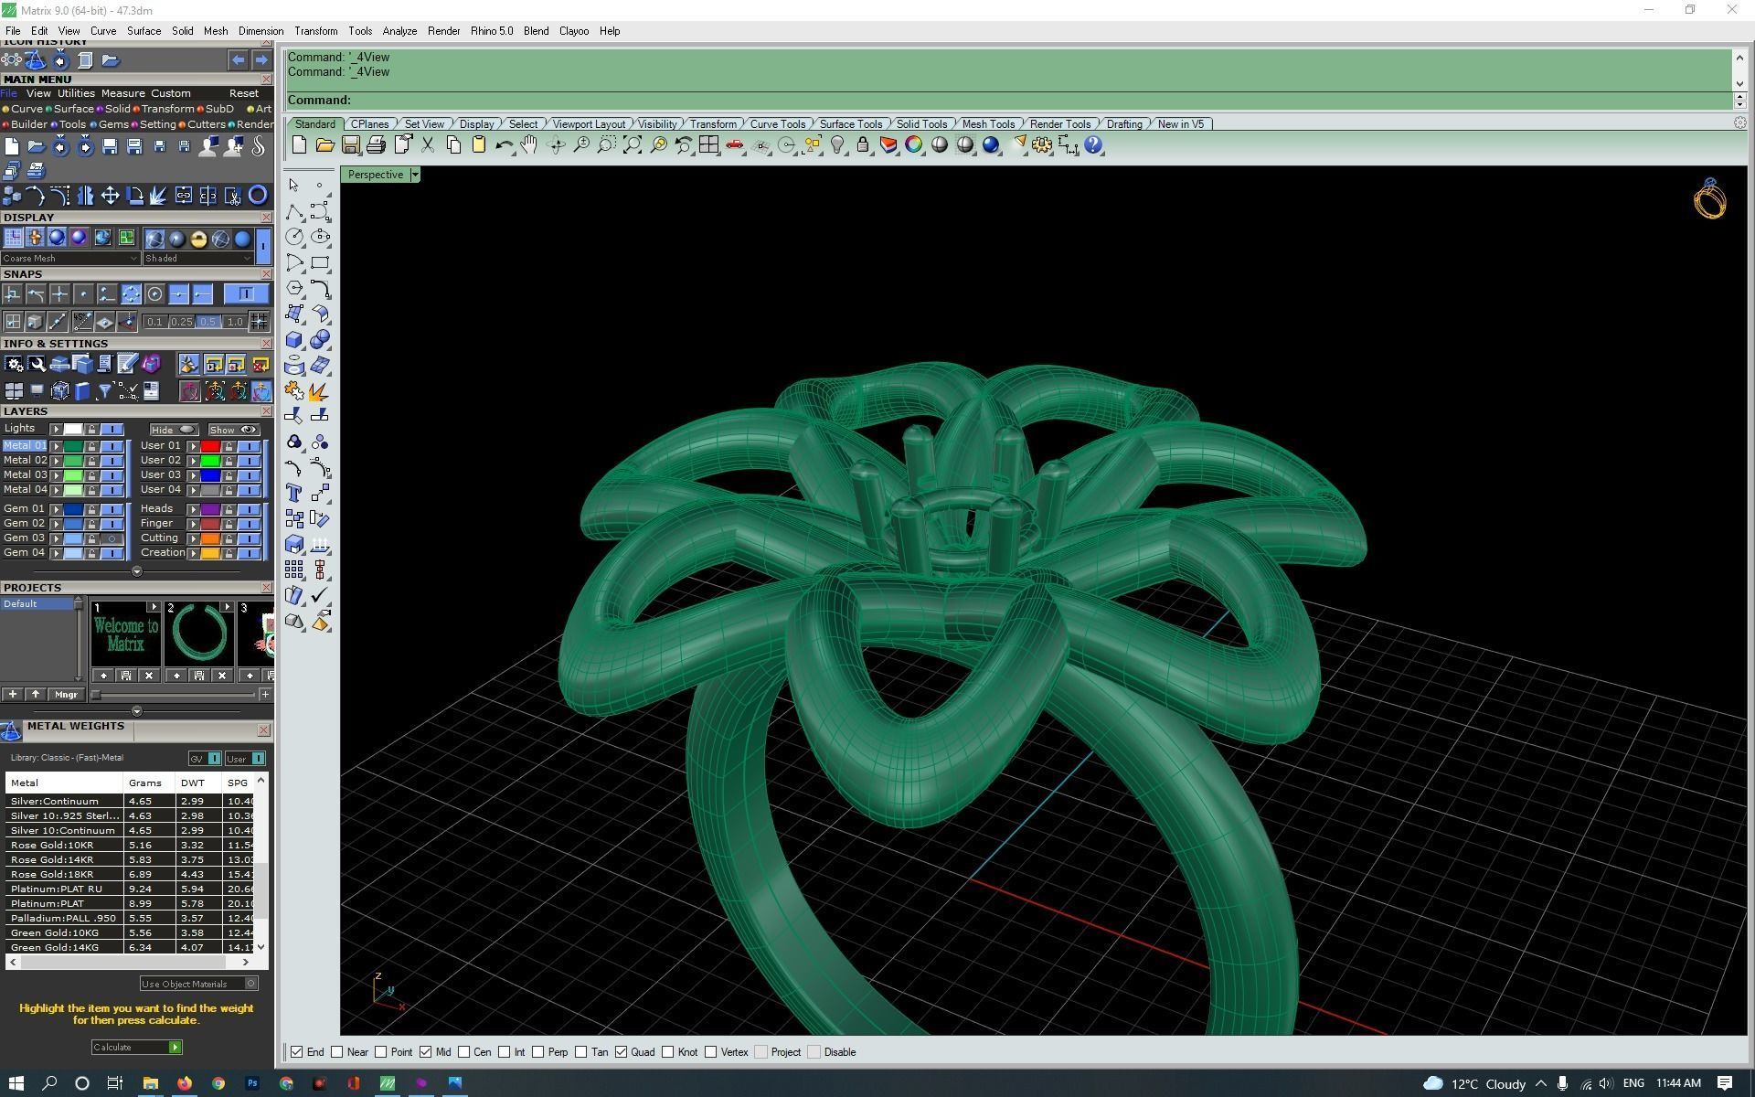This screenshot has width=1755, height=1097.
Task: Click the filter funnel icon in Info & Settings
Action: point(104,391)
